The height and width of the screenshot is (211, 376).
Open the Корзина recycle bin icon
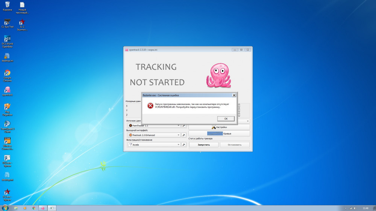(x=8, y=6)
